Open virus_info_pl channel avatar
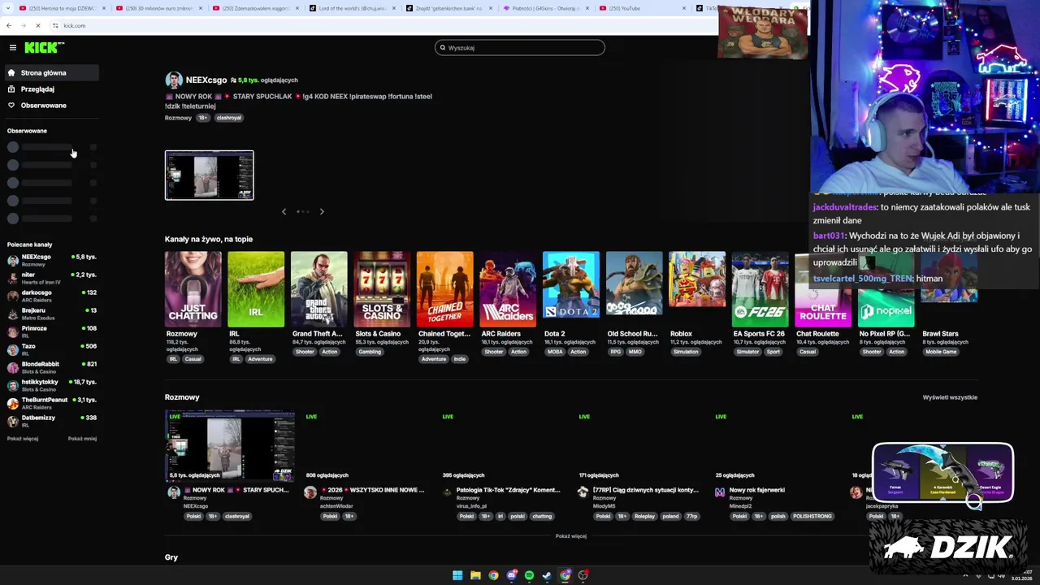Viewport: 1040px width, 585px height. 447,492
